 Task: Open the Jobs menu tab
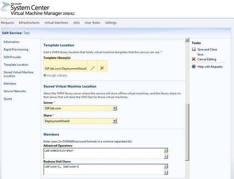coord(76,23)
